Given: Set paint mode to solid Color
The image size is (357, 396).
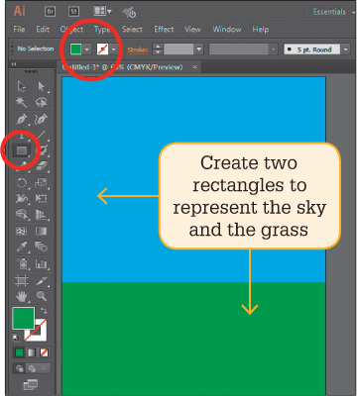Looking at the screenshot, I should pos(19,352).
